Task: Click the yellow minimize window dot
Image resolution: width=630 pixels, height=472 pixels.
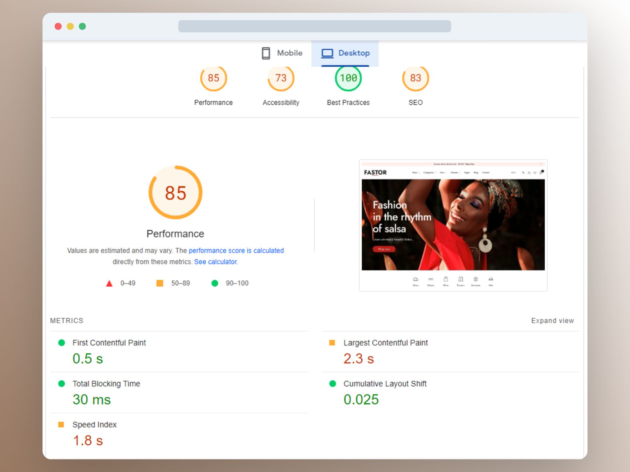Action: [x=70, y=26]
